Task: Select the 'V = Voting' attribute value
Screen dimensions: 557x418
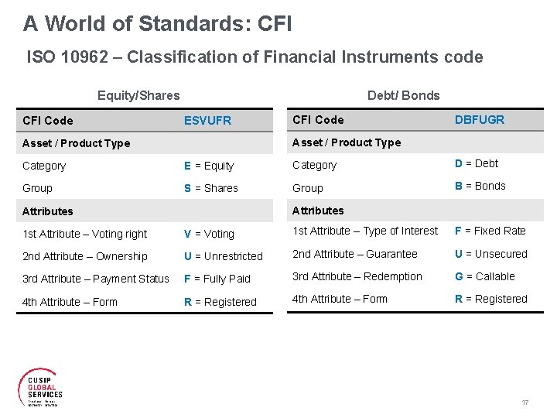Action: click(x=209, y=234)
